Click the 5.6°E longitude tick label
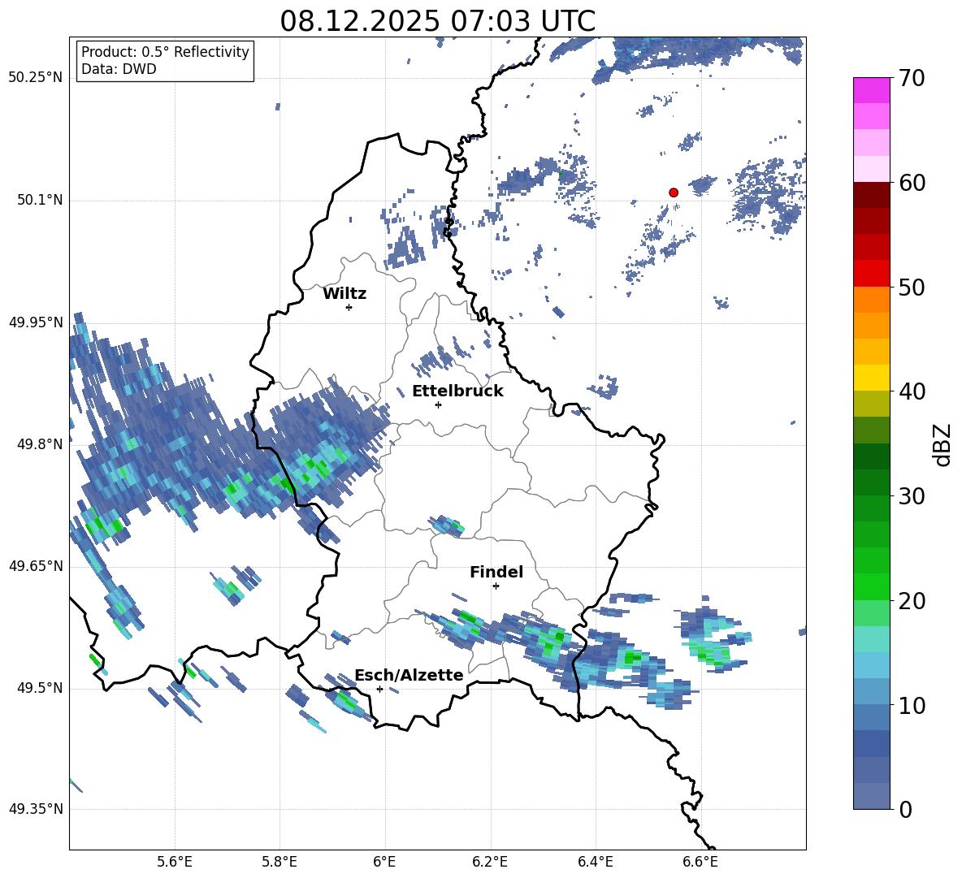The image size is (962, 878). tap(175, 862)
